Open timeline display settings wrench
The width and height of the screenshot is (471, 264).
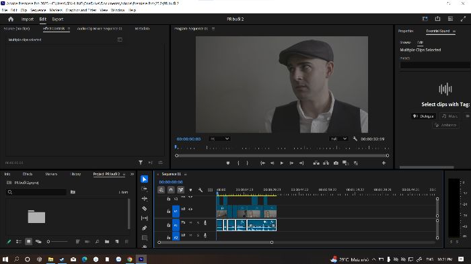coord(201,190)
